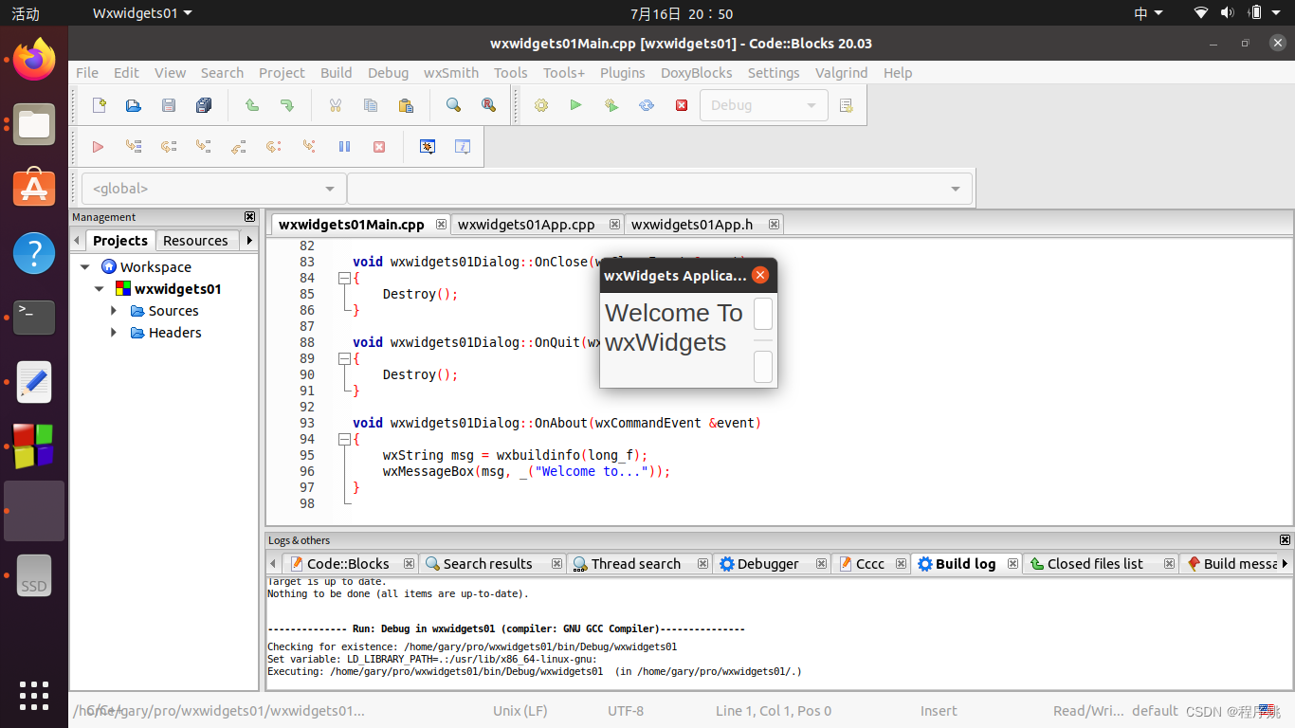Select the wxSmith menu

pos(451,72)
